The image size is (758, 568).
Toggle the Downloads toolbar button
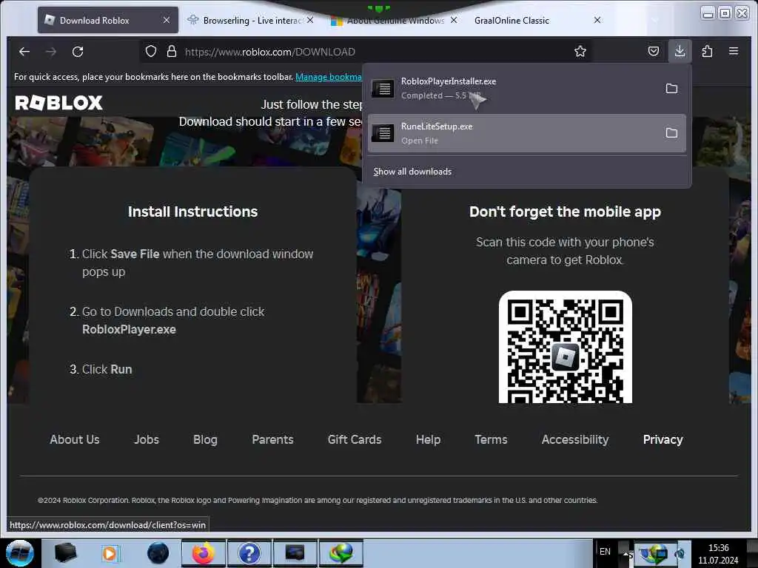[x=680, y=51]
